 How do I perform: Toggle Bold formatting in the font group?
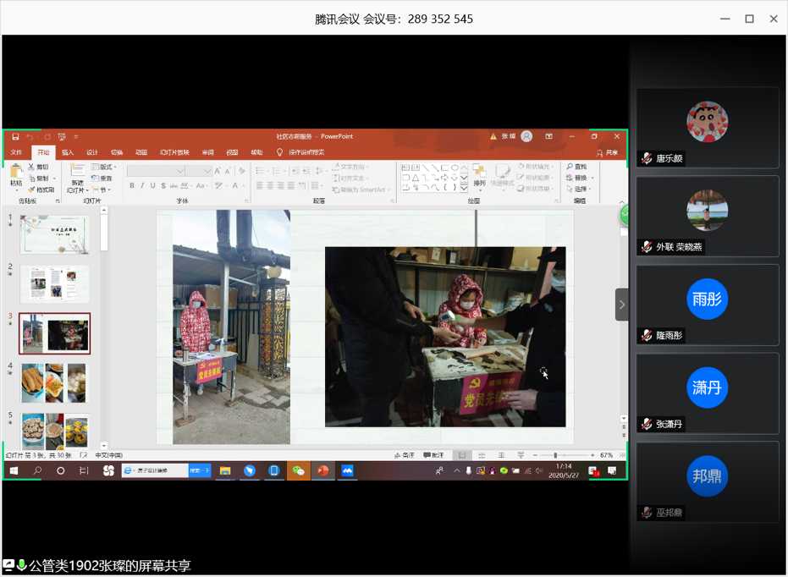point(132,186)
